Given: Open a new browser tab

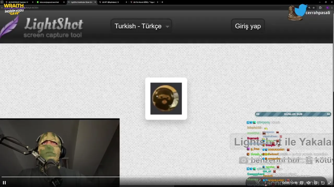Looking at the screenshot, I should pos(162,2).
